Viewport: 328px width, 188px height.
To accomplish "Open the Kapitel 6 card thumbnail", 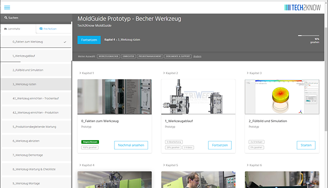I will (282, 180).
